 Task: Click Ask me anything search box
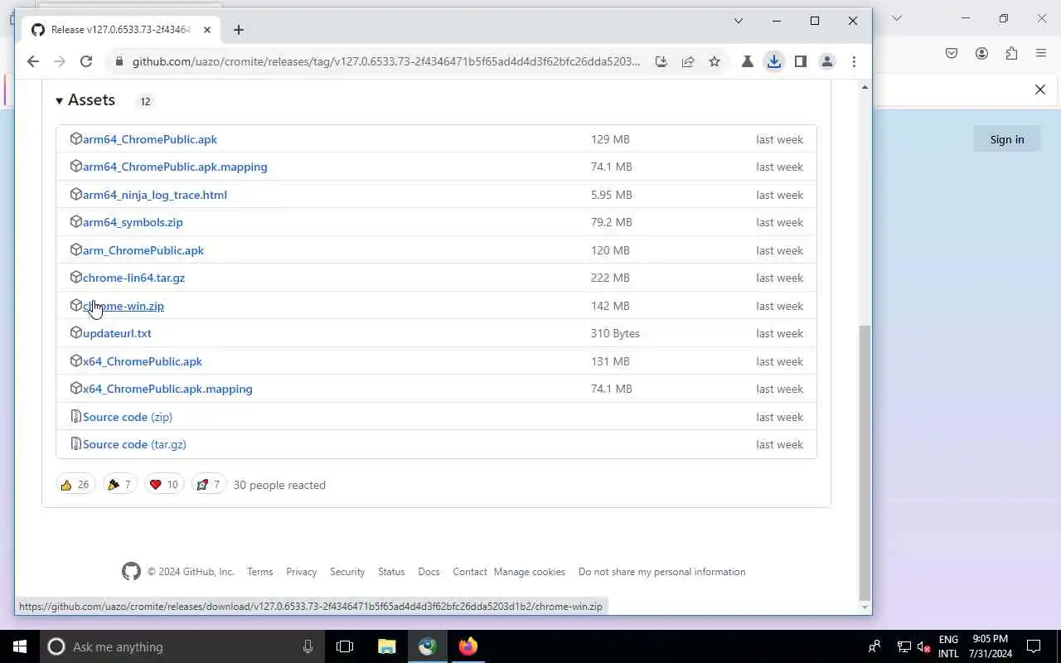182,646
